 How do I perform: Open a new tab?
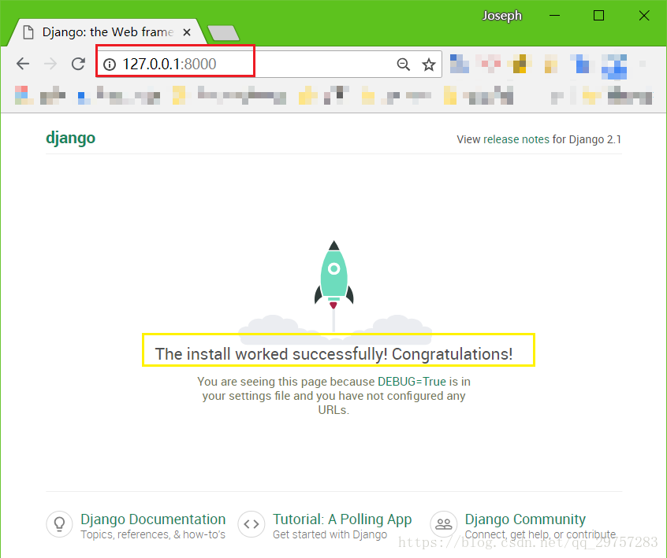[x=223, y=33]
